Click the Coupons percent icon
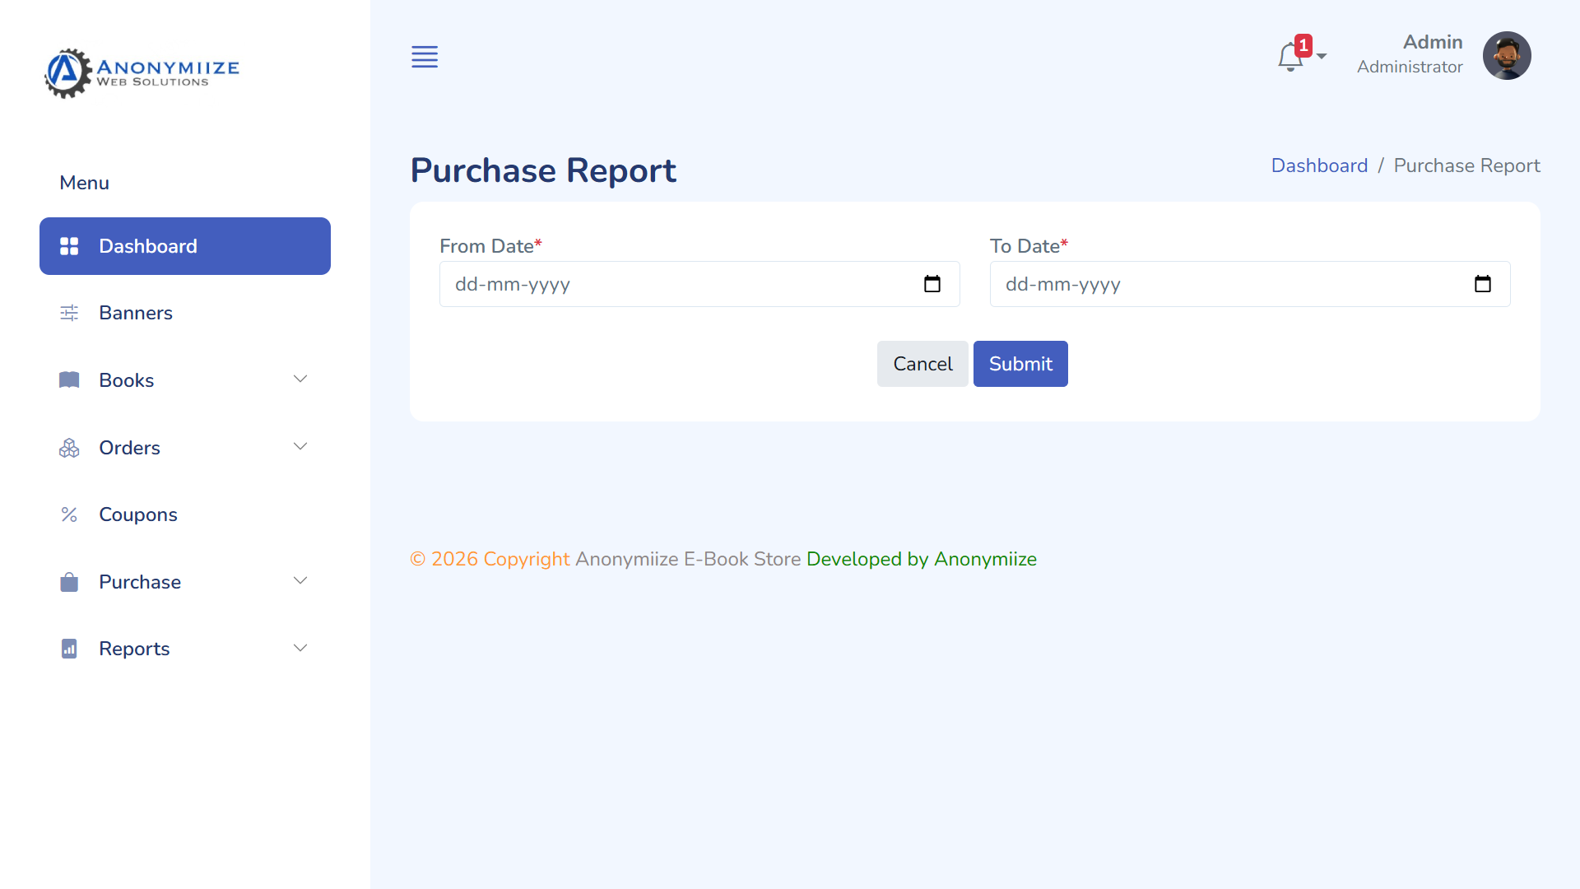 click(x=69, y=514)
